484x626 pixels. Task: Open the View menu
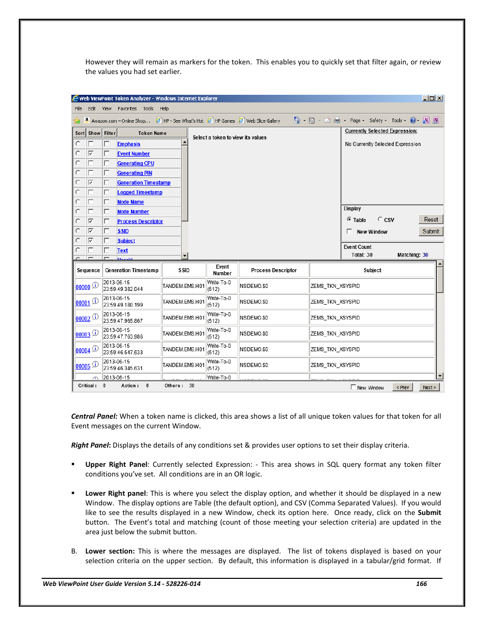[x=107, y=108]
